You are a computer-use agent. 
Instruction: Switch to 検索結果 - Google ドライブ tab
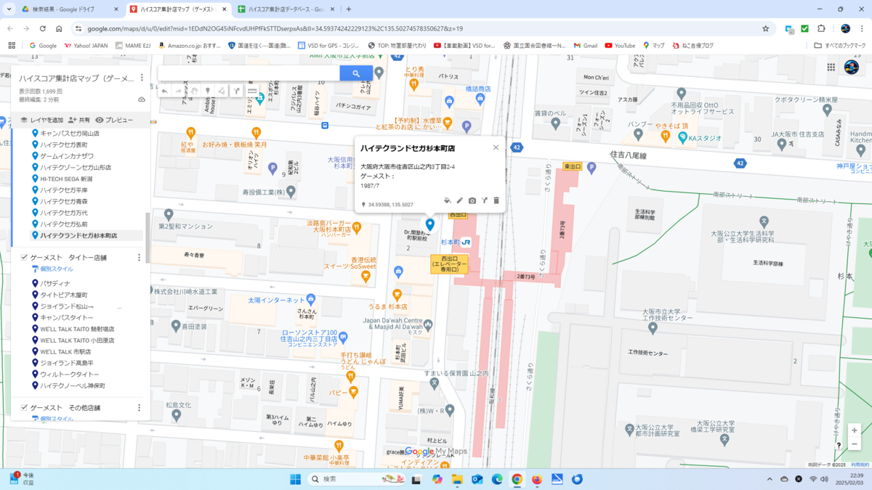[x=70, y=9]
